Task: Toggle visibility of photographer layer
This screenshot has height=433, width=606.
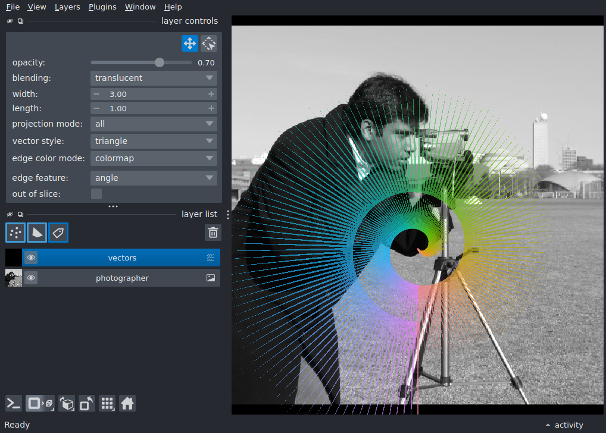Action: coord(31,278)
